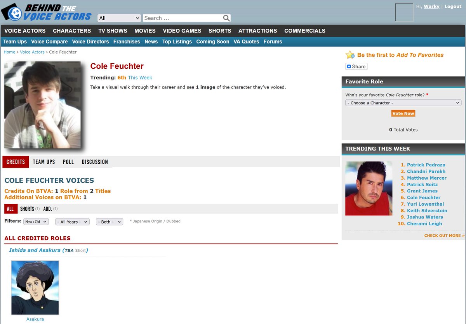Select the CREDITS tab

(x=16, y=162)
